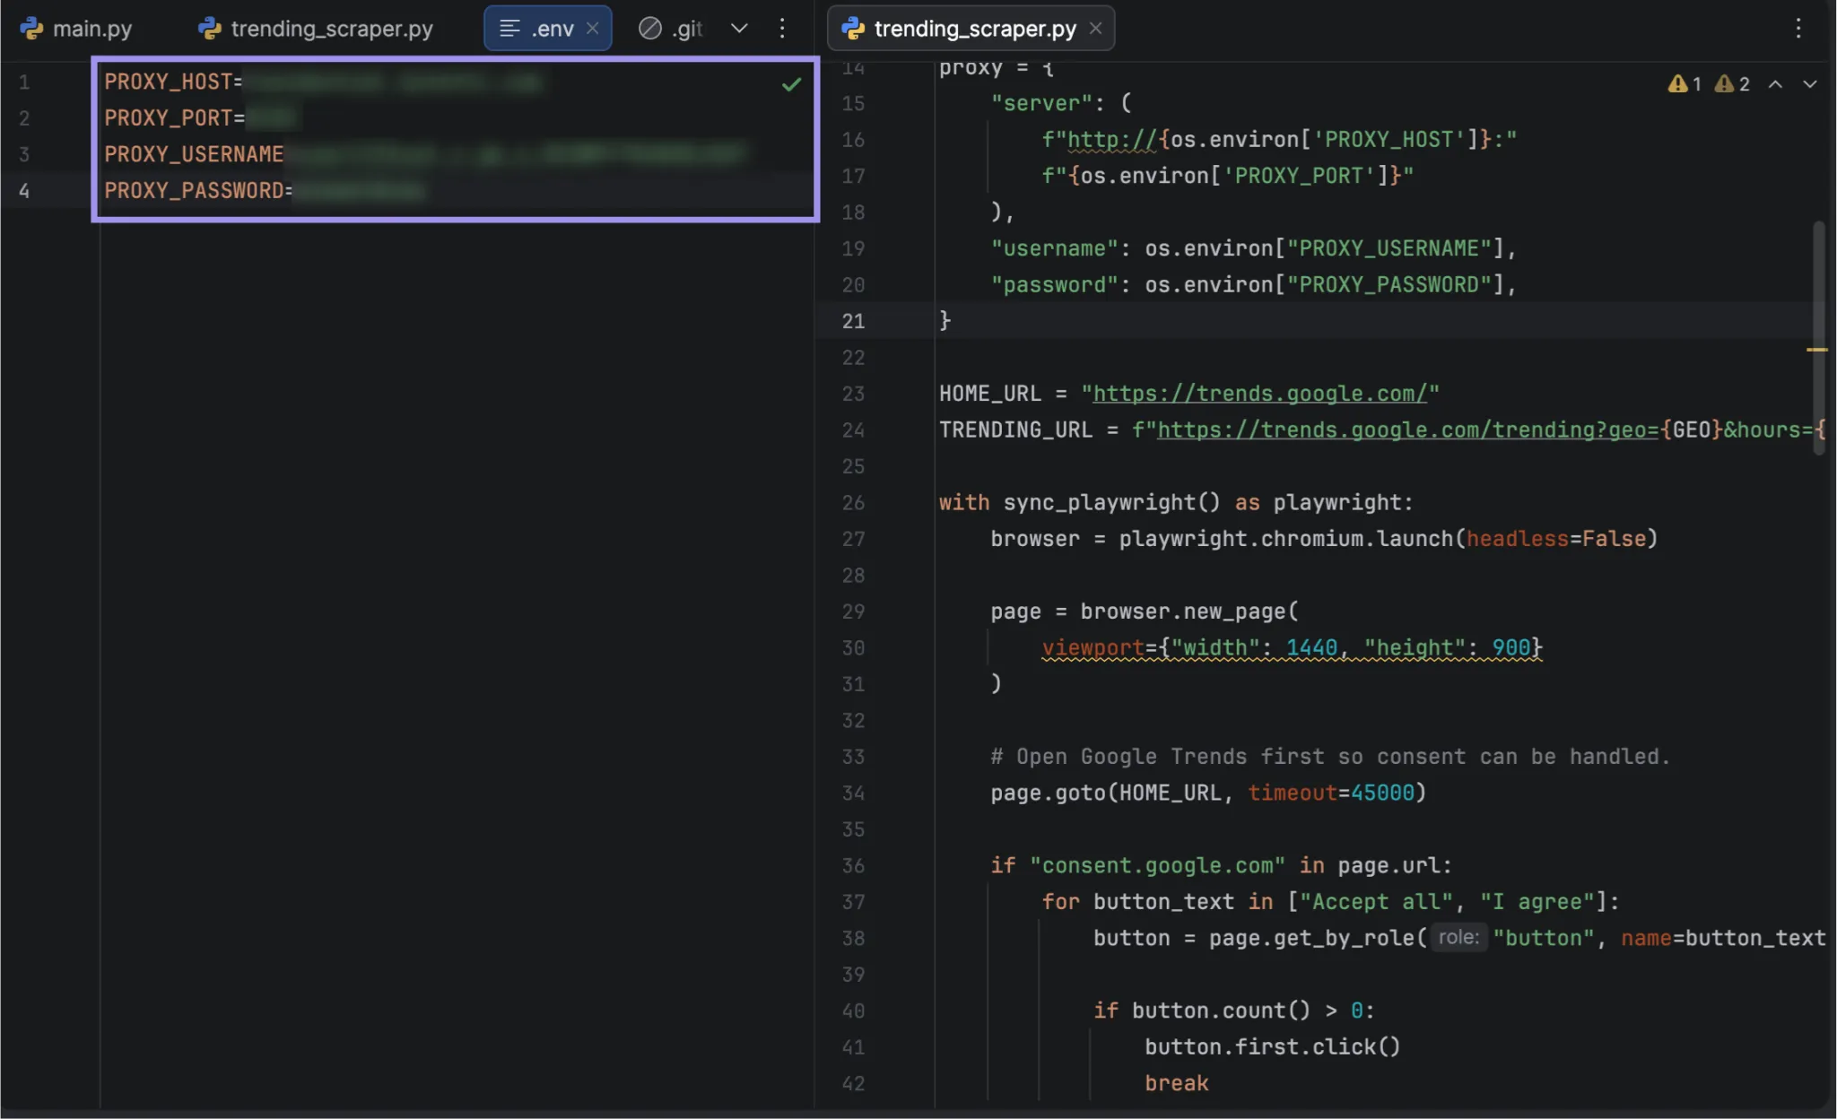Image resolution: width=1837 pixels, height=1119 pixels.
Task: Click the HOME_URL variable on line 23
Action: (990, 394)
